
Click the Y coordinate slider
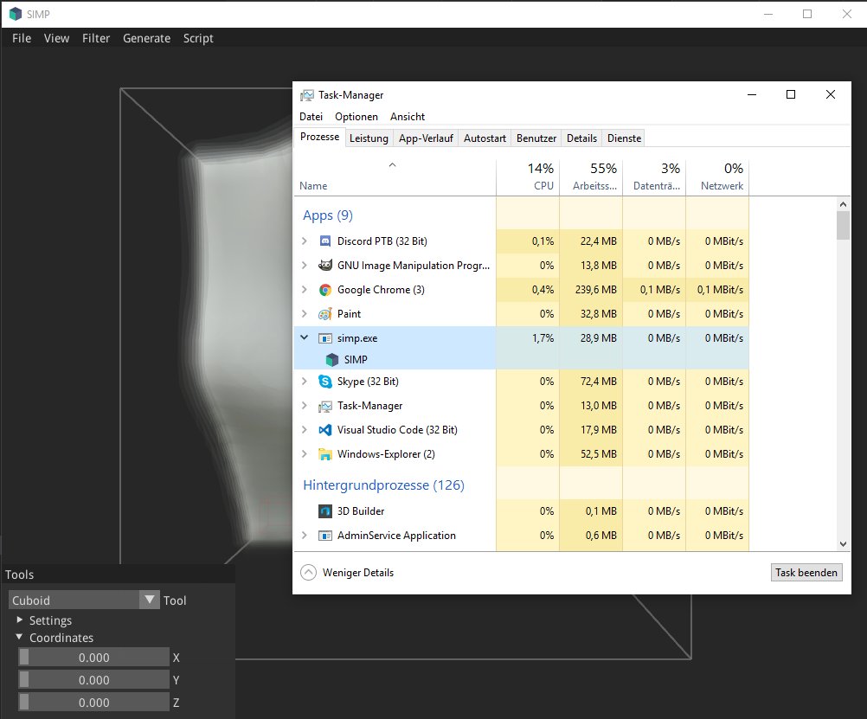(94, 680)
